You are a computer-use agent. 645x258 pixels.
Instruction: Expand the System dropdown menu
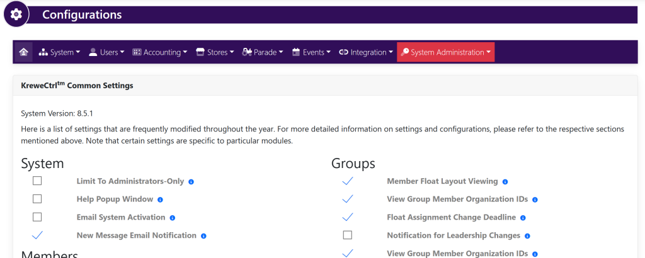[x=60, y=52]
